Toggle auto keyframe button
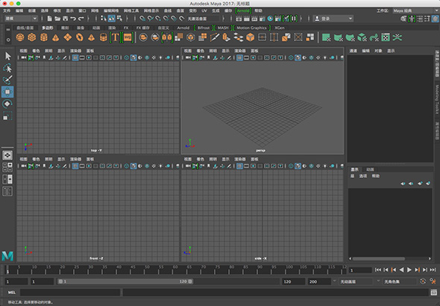Viewport: 440px width, 306px height. coord(423,281)
